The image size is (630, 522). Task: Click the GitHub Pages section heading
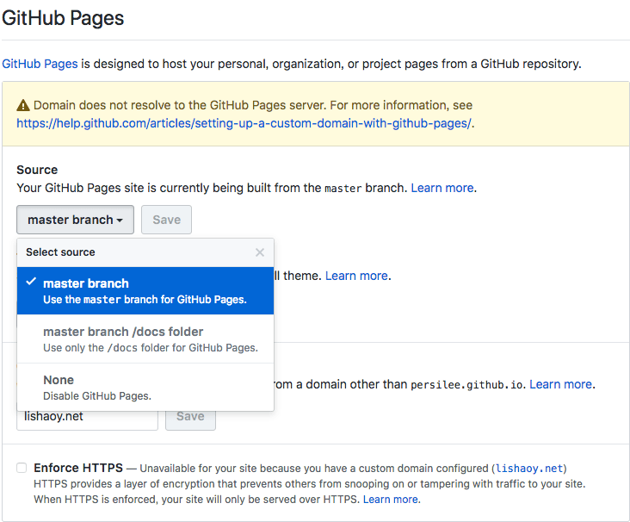point(63,17)
